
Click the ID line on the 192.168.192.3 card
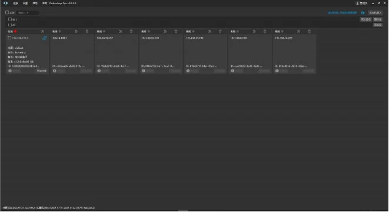click(23, 66)
